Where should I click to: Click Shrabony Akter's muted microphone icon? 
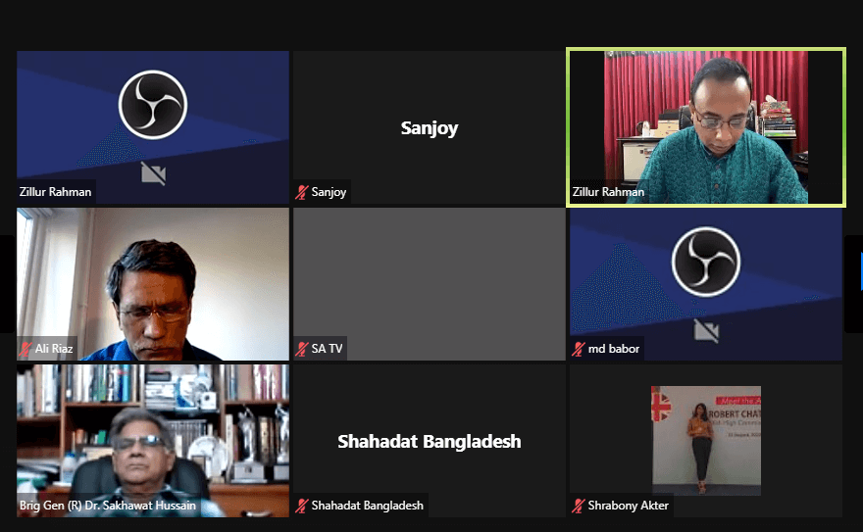tap(578, 506)
